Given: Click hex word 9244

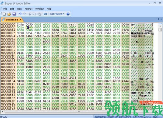Looking at the screenshot, I should point(99,78).
